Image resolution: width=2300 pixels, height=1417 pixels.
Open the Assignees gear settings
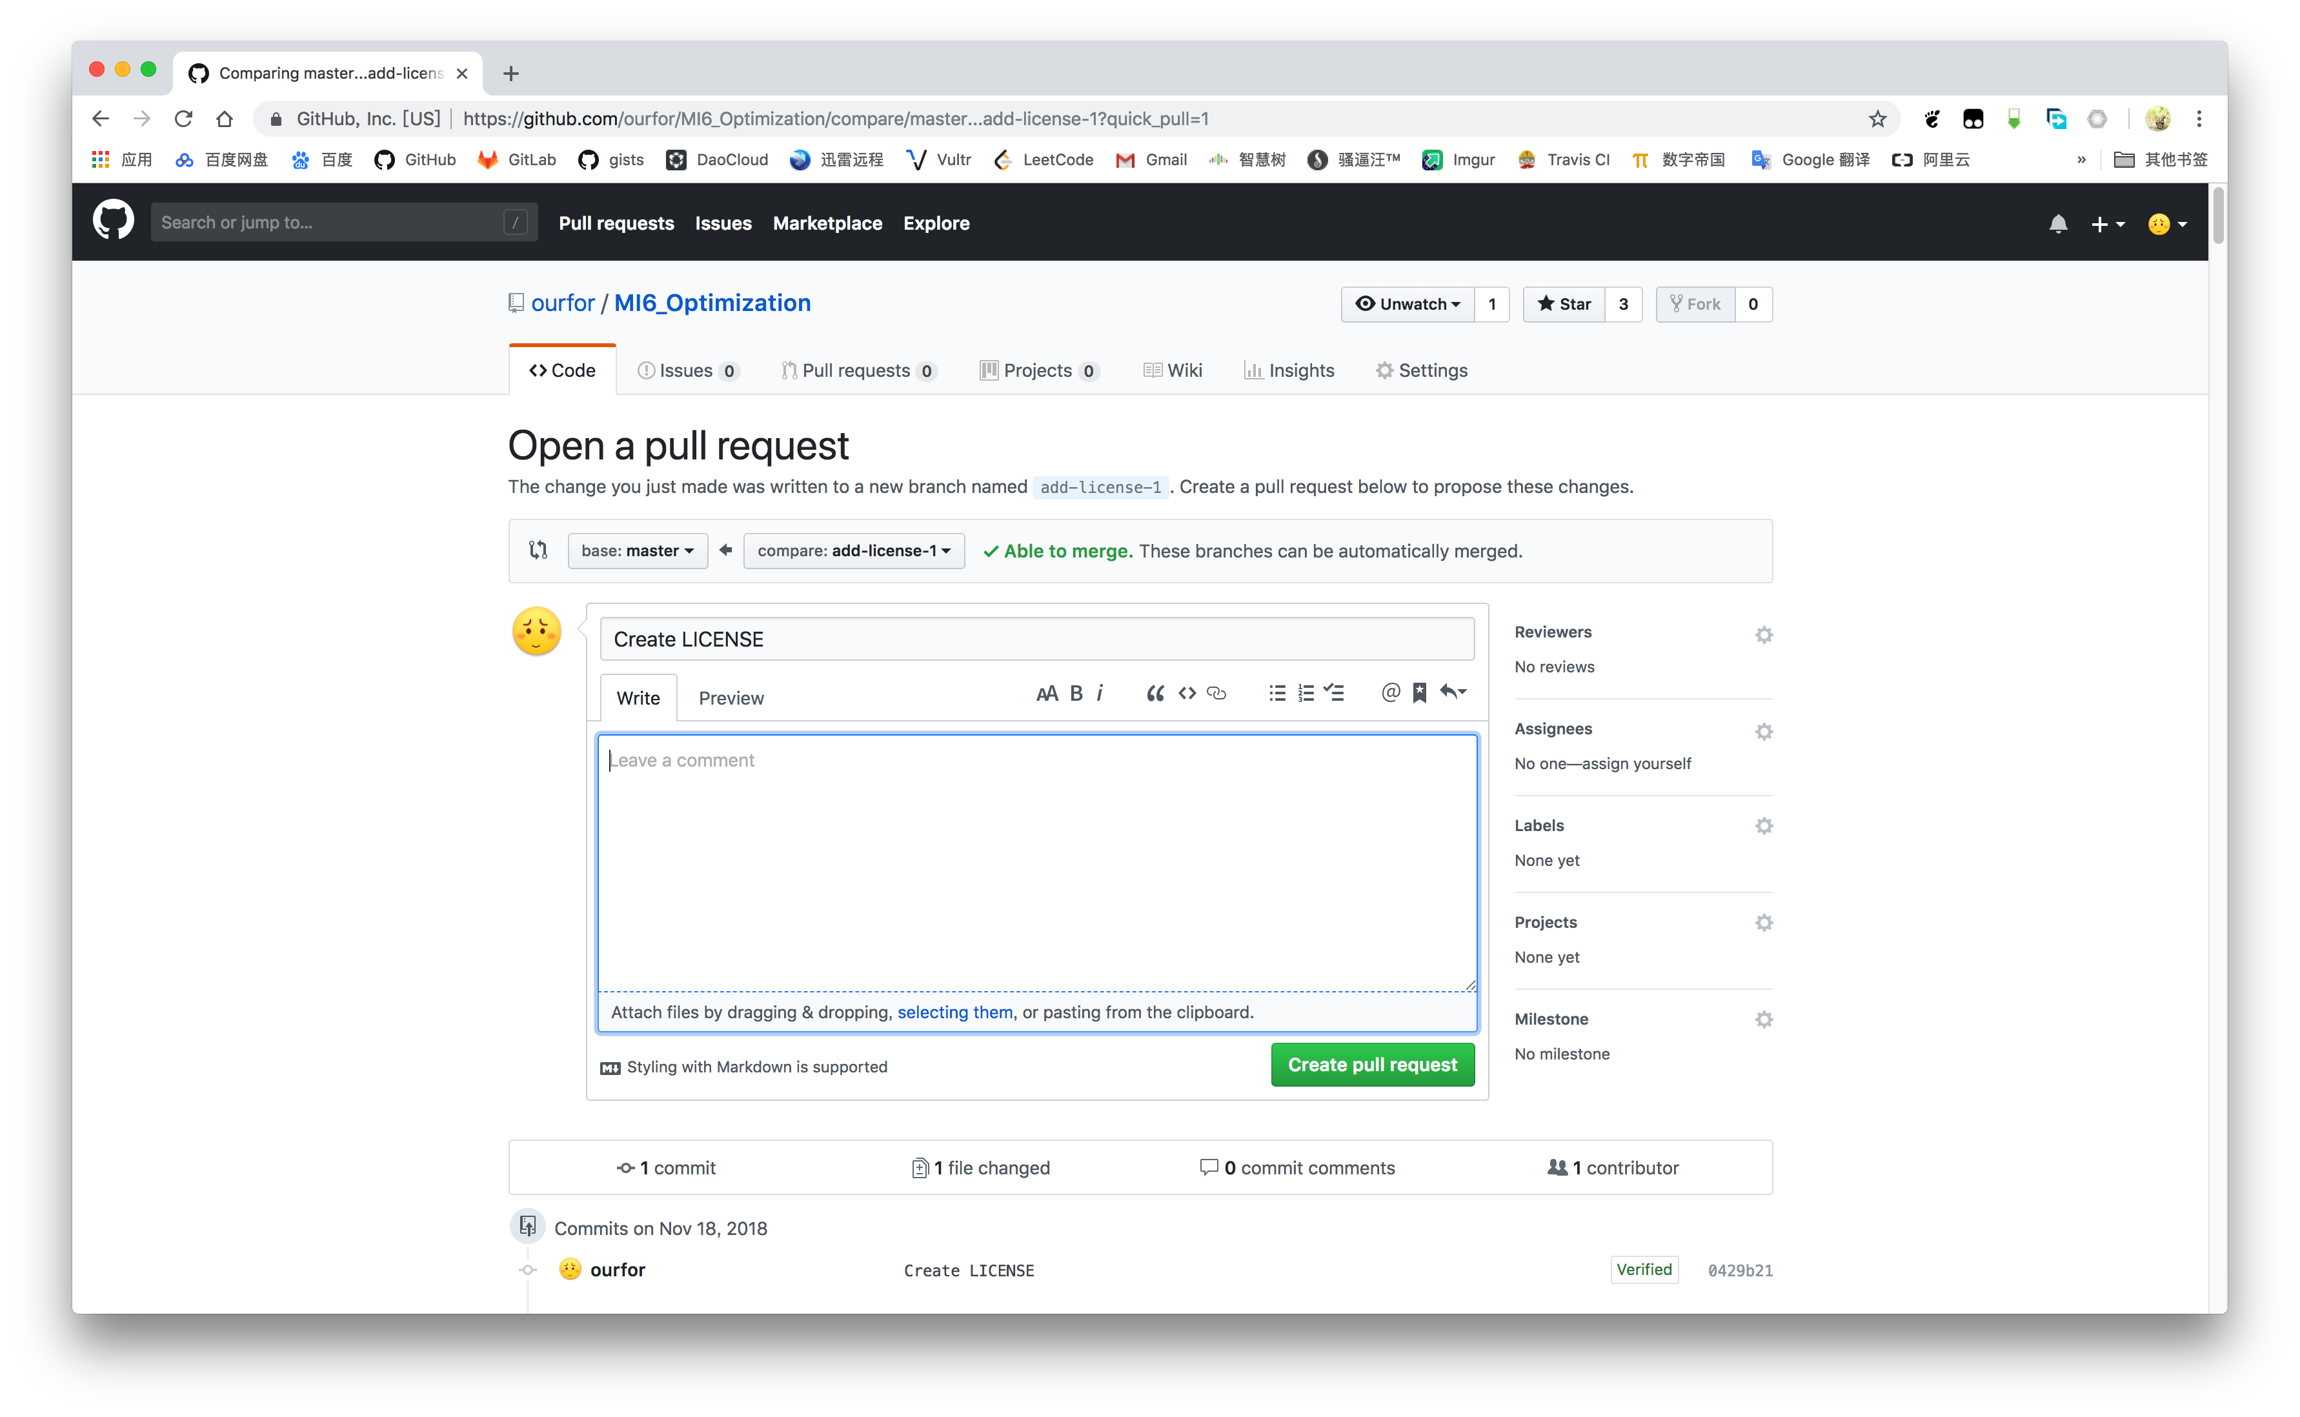[1764, 731]
